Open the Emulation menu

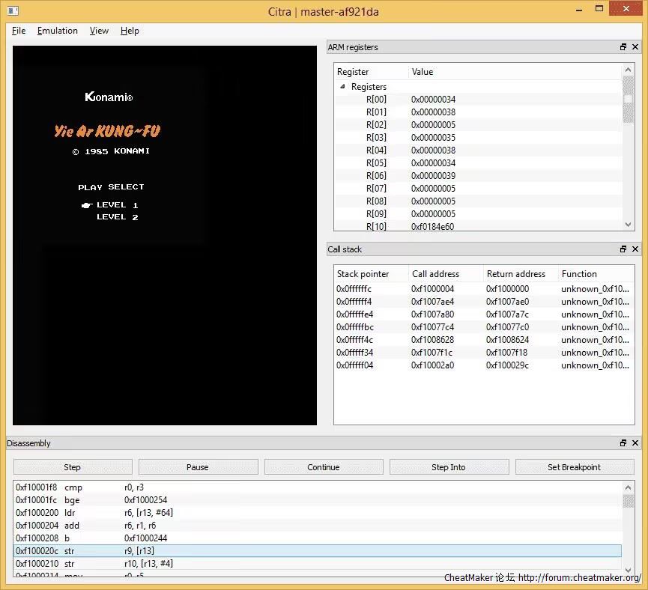[58, 31]
